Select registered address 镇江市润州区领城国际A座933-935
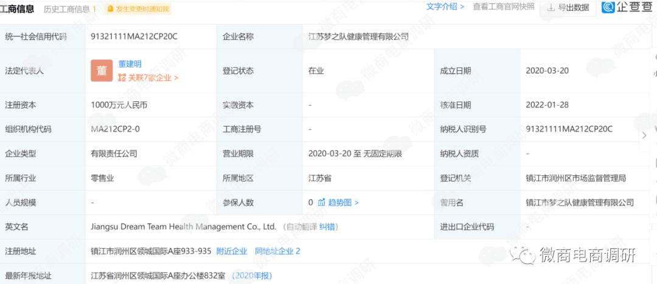 (151, 251)
